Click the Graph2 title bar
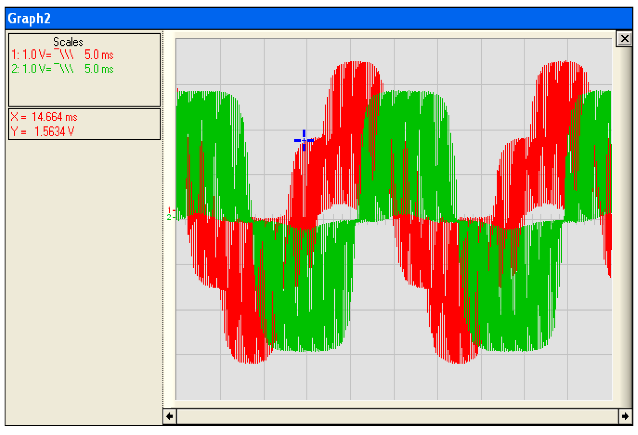This screenshot has height=435, width=638. [x=314, y=18]
